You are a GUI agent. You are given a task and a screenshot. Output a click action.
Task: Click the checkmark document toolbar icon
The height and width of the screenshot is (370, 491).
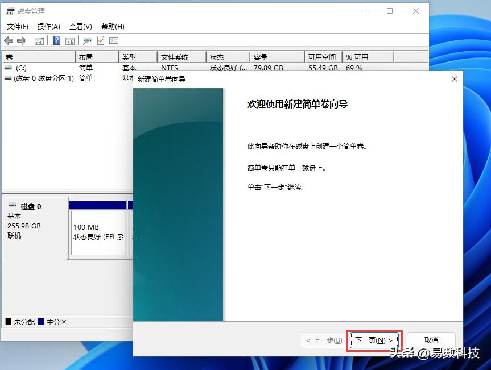click(x=100, y=40)
